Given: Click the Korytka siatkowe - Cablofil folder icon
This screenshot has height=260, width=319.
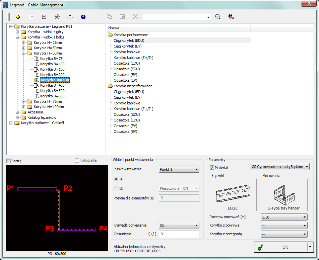Looking at the screenshot, I should click(17, 123).
